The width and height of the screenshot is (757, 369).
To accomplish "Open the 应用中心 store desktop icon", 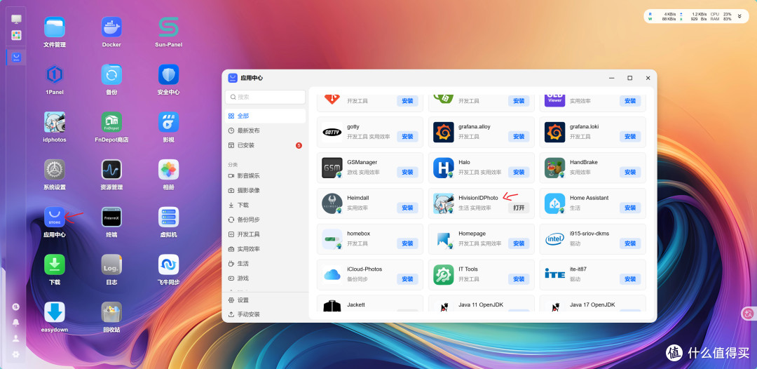I will click(55, 217).
